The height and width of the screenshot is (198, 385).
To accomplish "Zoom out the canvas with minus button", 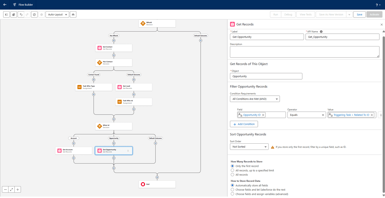I will [5, 190].
